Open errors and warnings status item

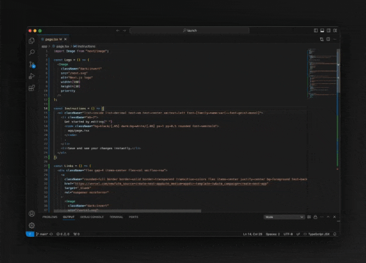click(63, 234)
